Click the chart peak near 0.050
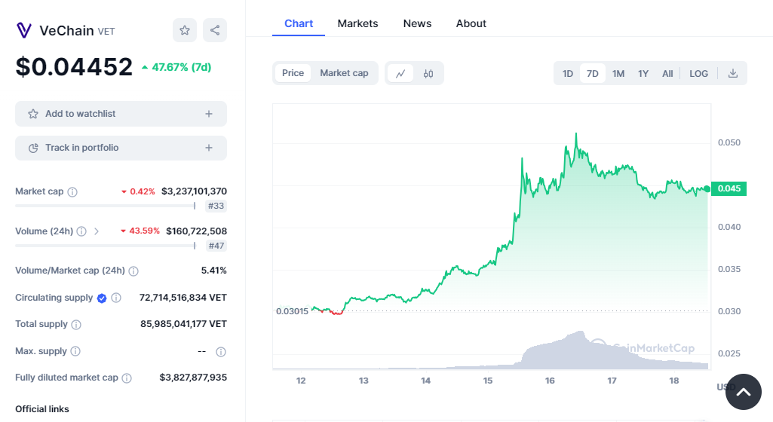 coord(576,134)
